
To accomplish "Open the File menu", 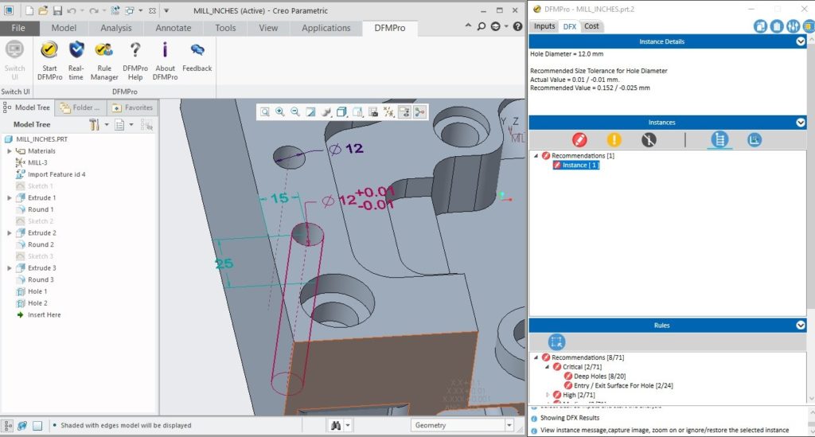I will coord(19,28).
